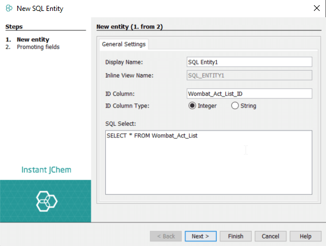326x246 pixels.
Task: Click the ID Column text field
Action: (250, 94)
